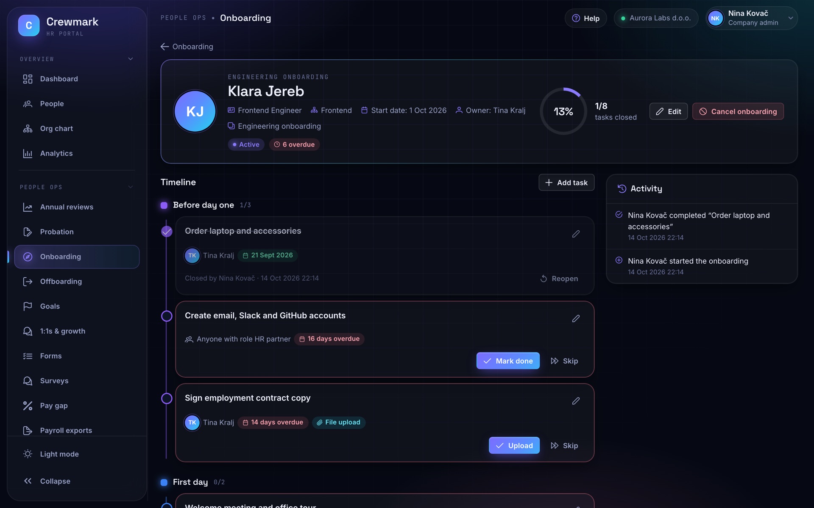Image resolution: width=814 pixels, height=508 pixels.
Task: Switch to Light mode
Action: pos(77,454)
